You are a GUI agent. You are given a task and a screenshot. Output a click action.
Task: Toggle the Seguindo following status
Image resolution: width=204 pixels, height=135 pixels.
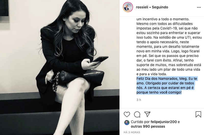point(160,7)
